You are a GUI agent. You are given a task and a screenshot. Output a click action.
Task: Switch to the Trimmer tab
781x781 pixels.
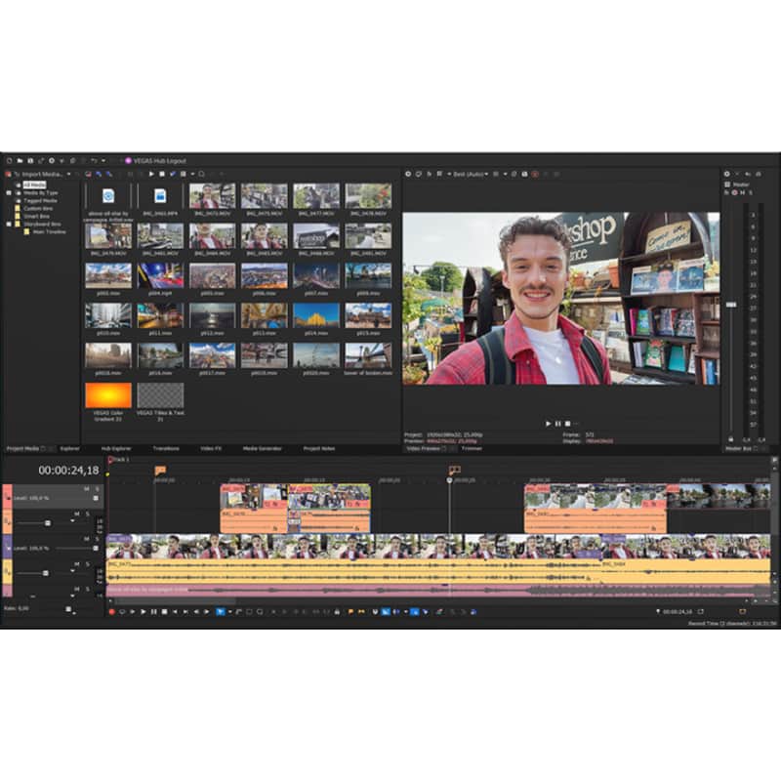[x=472, y=449]
